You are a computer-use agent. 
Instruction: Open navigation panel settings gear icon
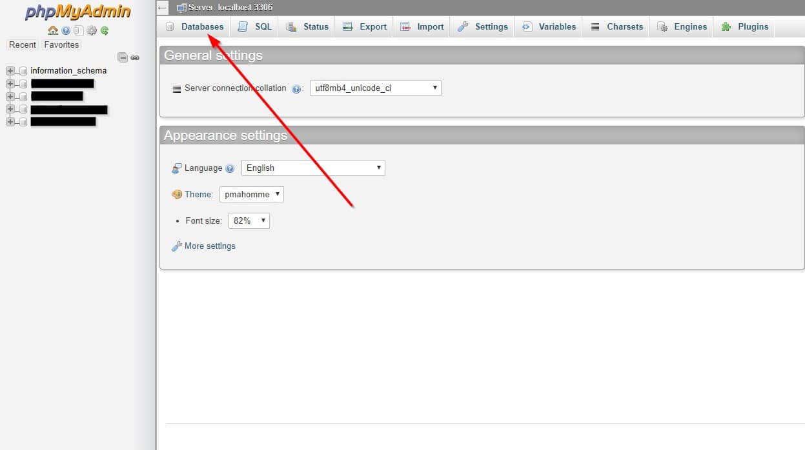click(92, 30)
